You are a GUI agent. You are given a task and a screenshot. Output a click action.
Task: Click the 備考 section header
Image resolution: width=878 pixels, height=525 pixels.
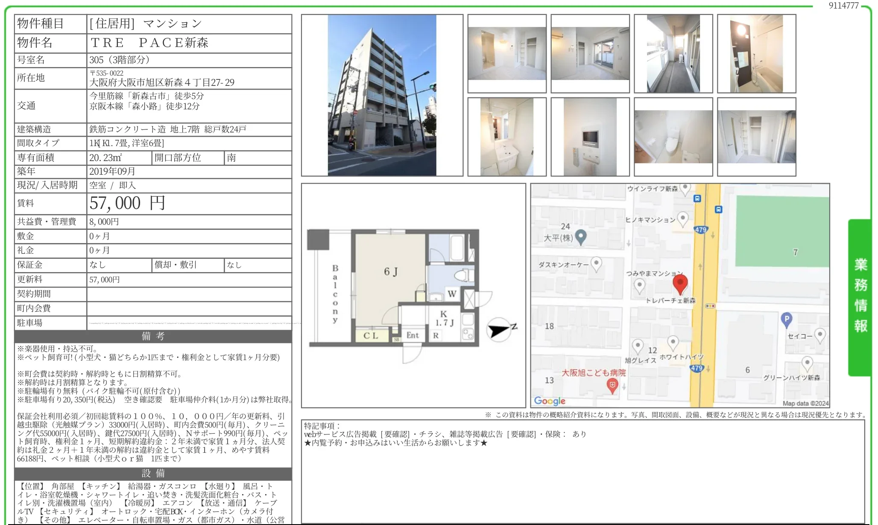pos(153,336)
